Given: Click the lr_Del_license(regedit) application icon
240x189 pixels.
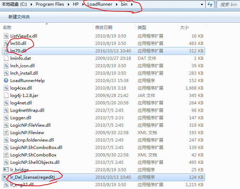Looking at the screenshot, I should (6, 177).
